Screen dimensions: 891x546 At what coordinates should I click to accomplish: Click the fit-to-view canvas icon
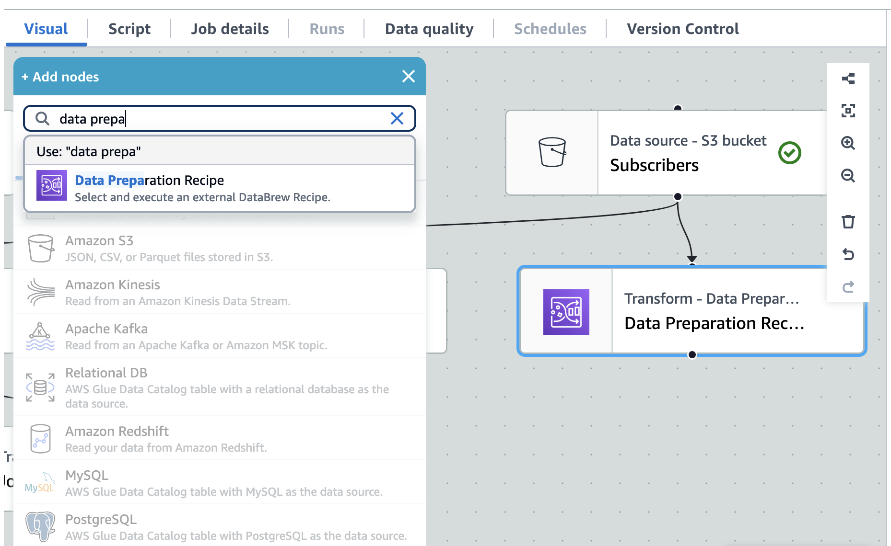pyautogui.click(x=848, y=111)
